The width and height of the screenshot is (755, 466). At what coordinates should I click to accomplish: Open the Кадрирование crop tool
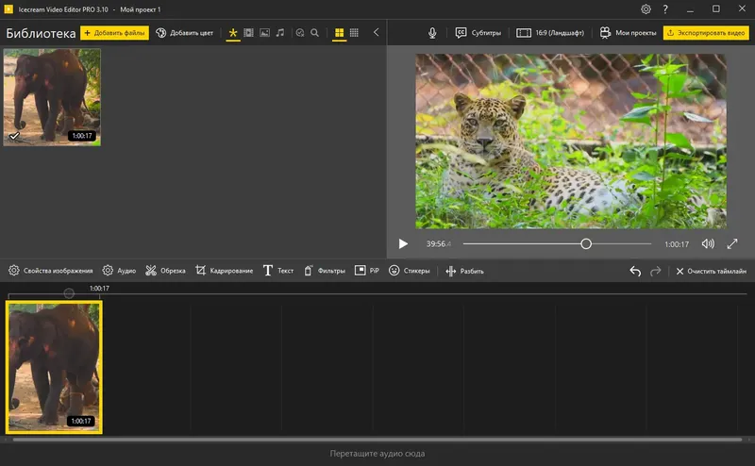(224, 271)
